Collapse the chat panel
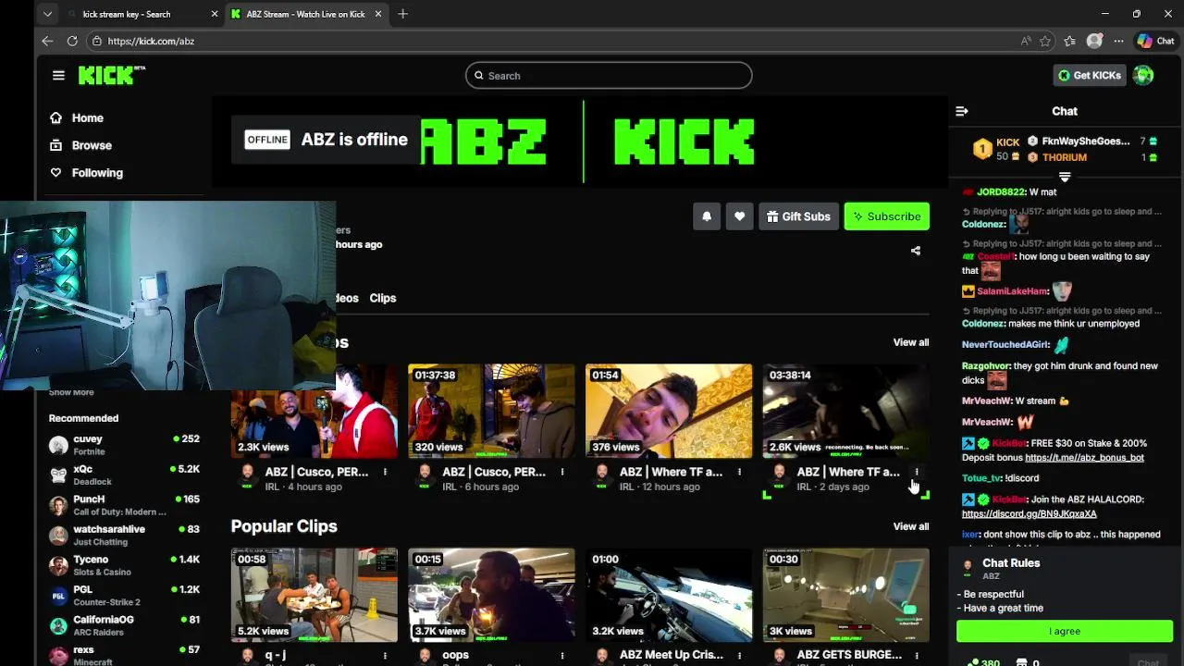The height and width of the screenshot is (666, 1184). point(962,111)
